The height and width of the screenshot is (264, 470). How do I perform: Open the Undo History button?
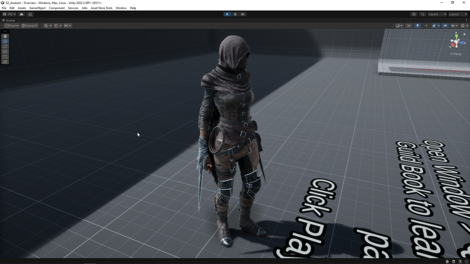click(414, 14)
